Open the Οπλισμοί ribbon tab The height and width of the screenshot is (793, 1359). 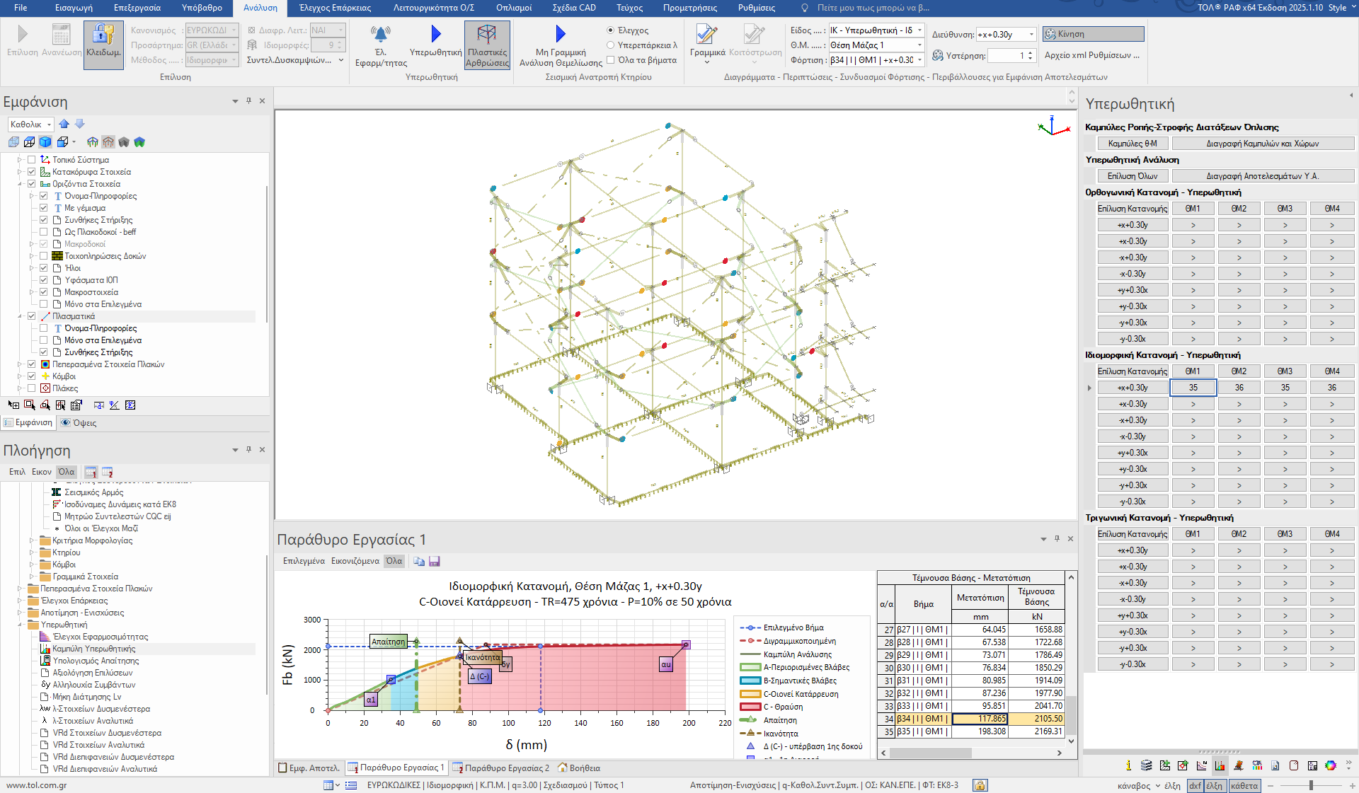pos(514,8)
